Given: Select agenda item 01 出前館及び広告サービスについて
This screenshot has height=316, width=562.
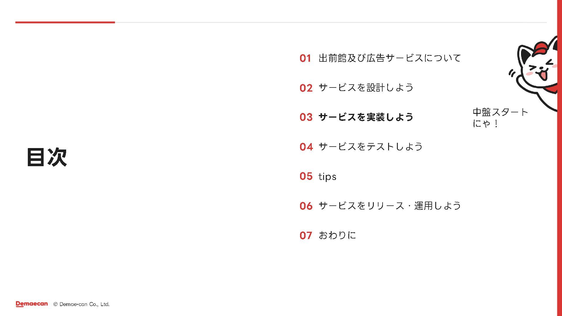Looking at the screenshot, I should 380,58.
